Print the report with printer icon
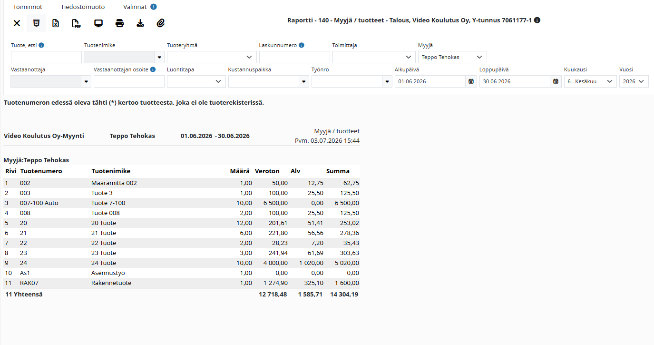 [x=119, y=23]
